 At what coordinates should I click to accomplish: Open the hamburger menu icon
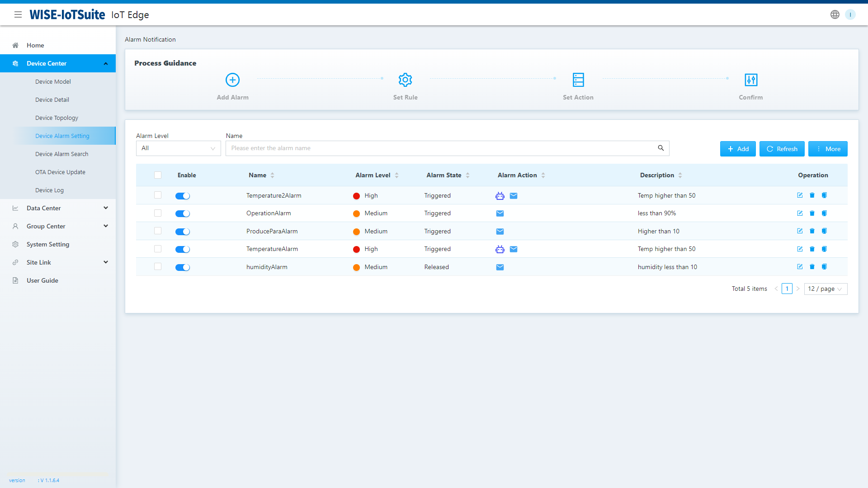[18, 14]
